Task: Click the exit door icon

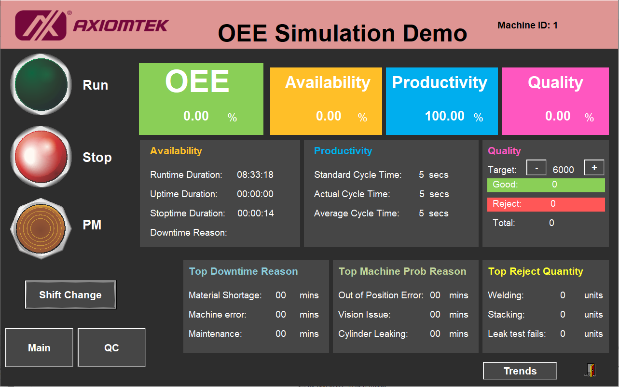Action: (x=590, y=369)
